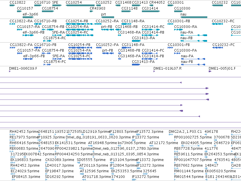Select EST RH42452.5prime

[24, 132]
